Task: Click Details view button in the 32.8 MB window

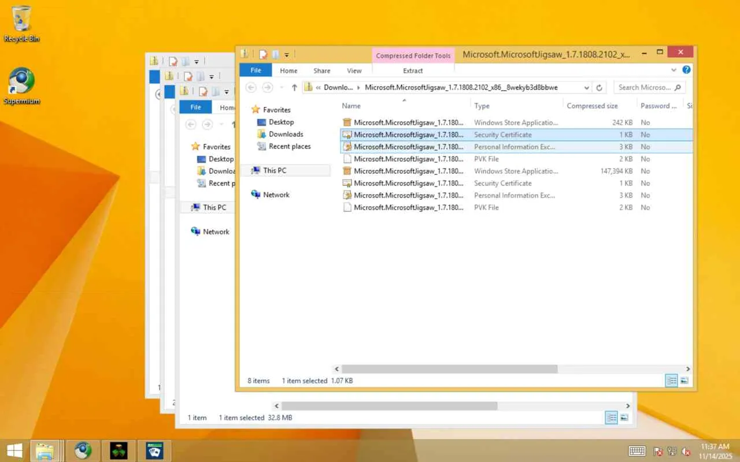Action: (x=612, y=418)
